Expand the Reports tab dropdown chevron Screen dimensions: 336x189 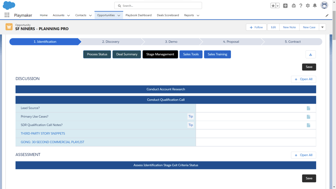(198, 15)
